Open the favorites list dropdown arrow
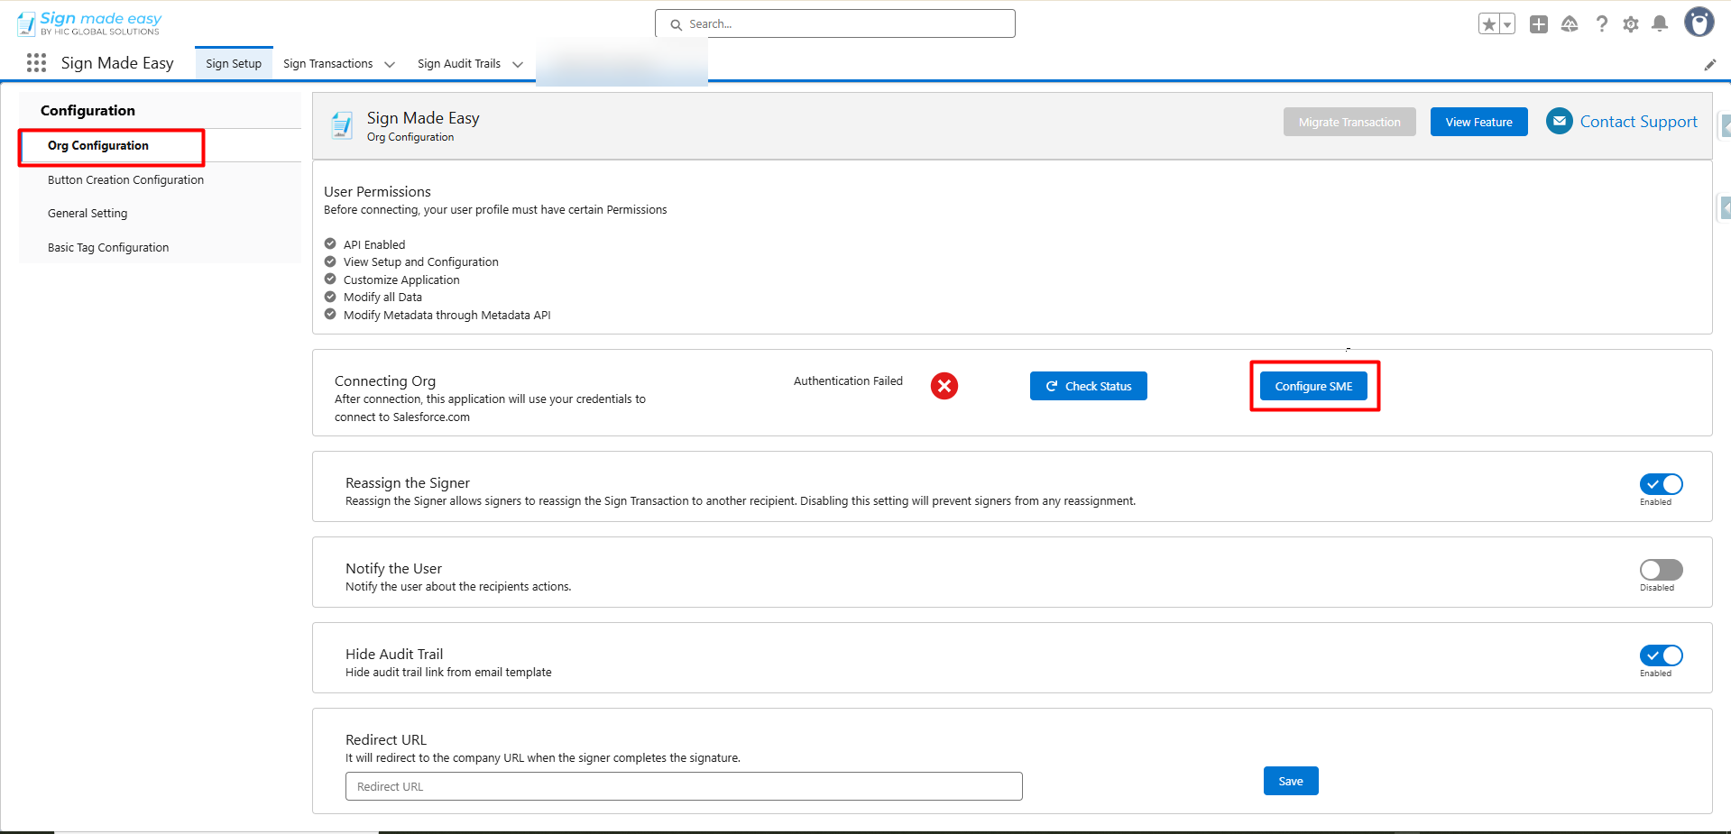 (x=1507, y=24)
